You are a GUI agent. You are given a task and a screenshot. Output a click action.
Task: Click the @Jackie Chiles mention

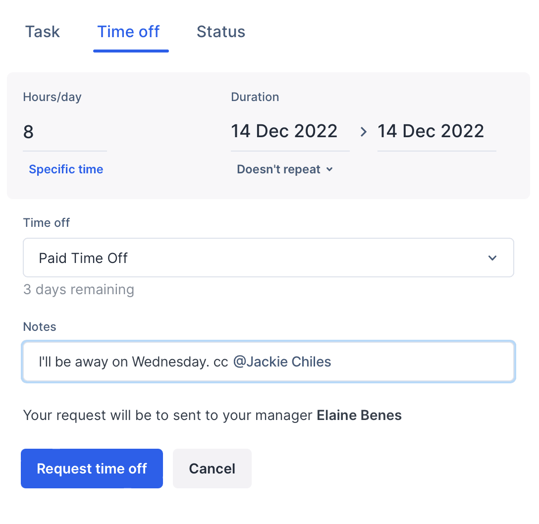pyautogui.click(x=282, y=362)
